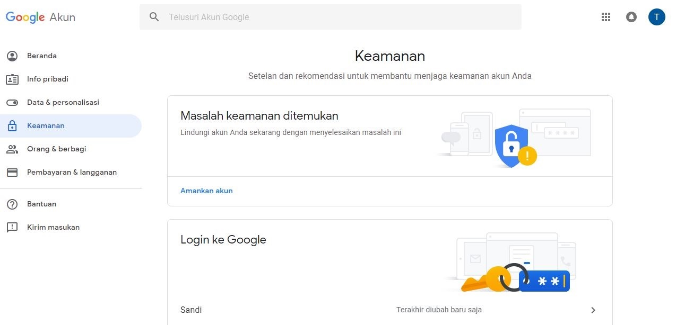This screenshot has width=676, height=325.
Task: Click the search magnifier icon
Action: [154, 17]
